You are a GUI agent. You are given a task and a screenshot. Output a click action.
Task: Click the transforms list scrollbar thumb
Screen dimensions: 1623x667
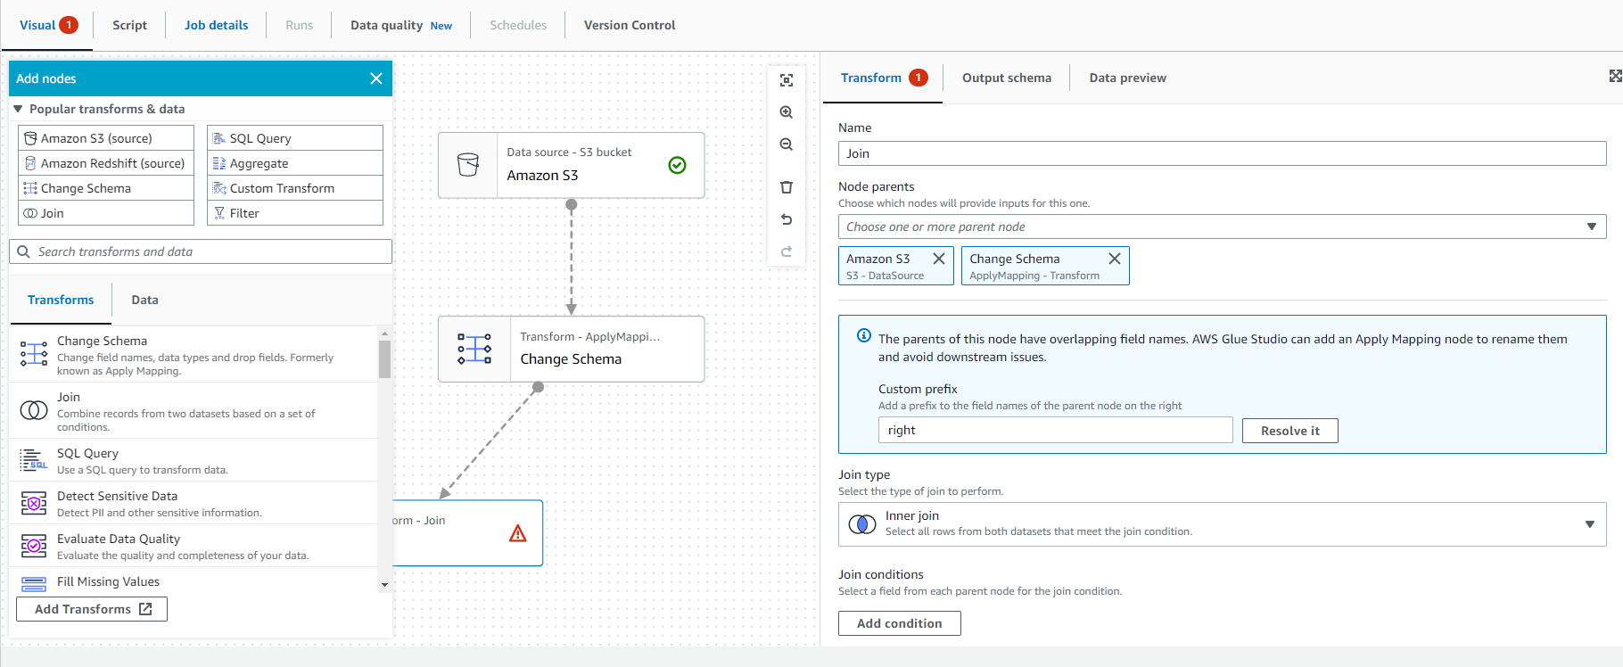pos(384,359)
